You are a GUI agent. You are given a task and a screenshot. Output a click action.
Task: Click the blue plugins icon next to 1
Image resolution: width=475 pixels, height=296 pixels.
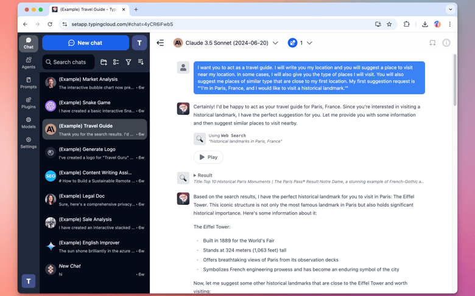[292, 43]
